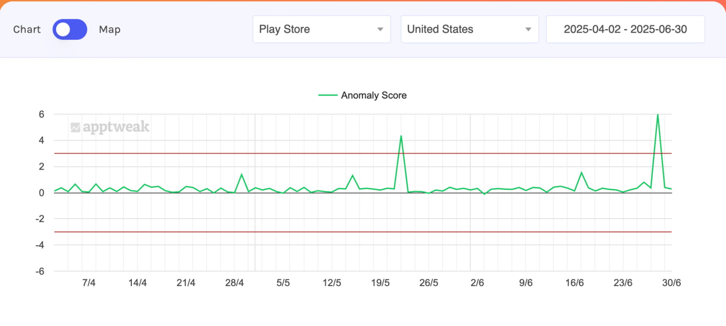Click the y-axis value -6
Screen dimensions: 726x326
(x=40, y=271)
